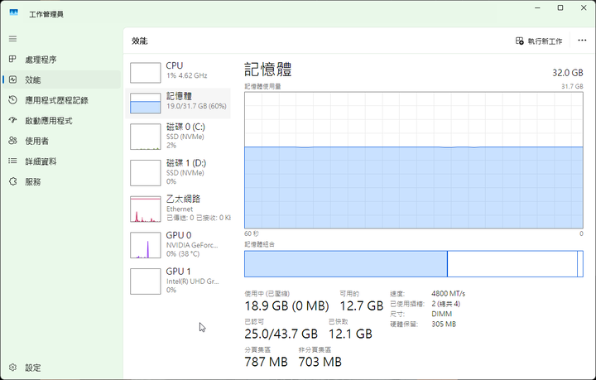Image resolution: width=596 pixels, height=380 pixels.
Task: Click the Settings (設定) gear icon
Action: (x=12, y=368)
